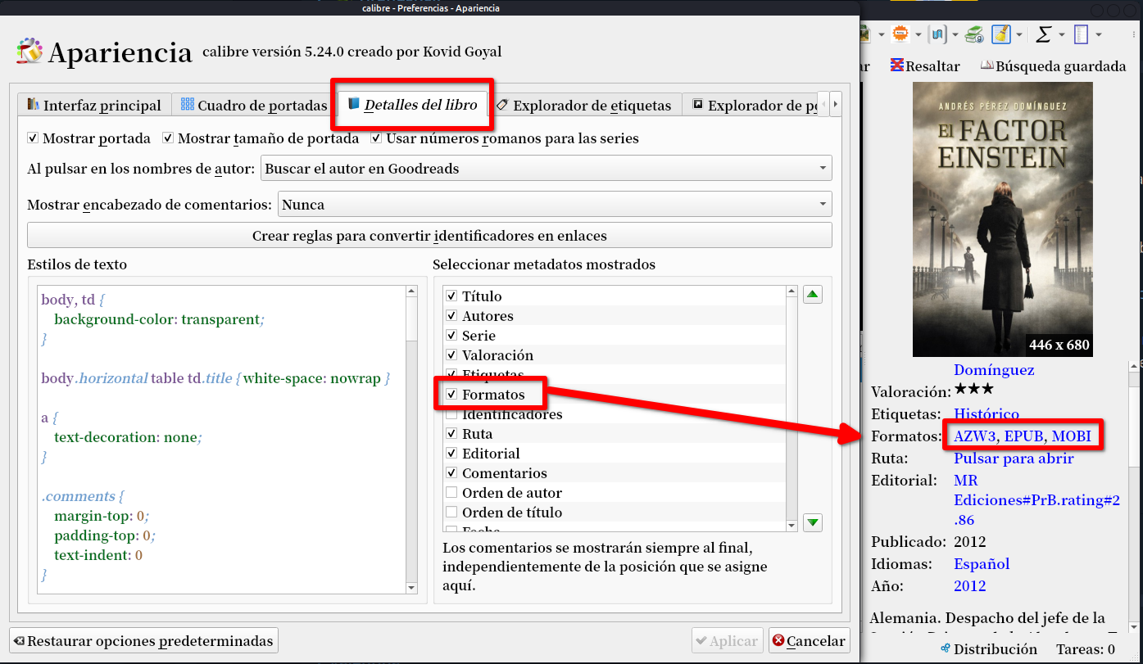Select the Detalles del libro tab
The width and height of the screenshot is (1143, 664).
click(x=413, y=104)
